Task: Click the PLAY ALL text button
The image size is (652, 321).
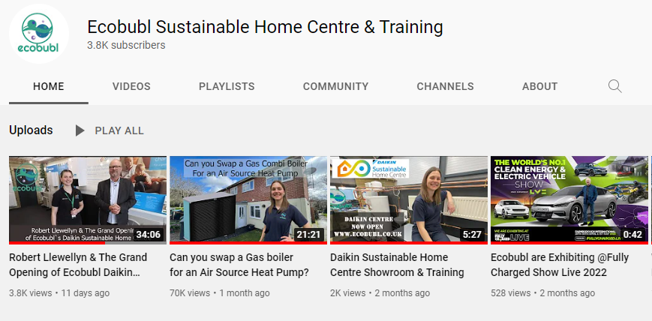Action: (119, 130)
